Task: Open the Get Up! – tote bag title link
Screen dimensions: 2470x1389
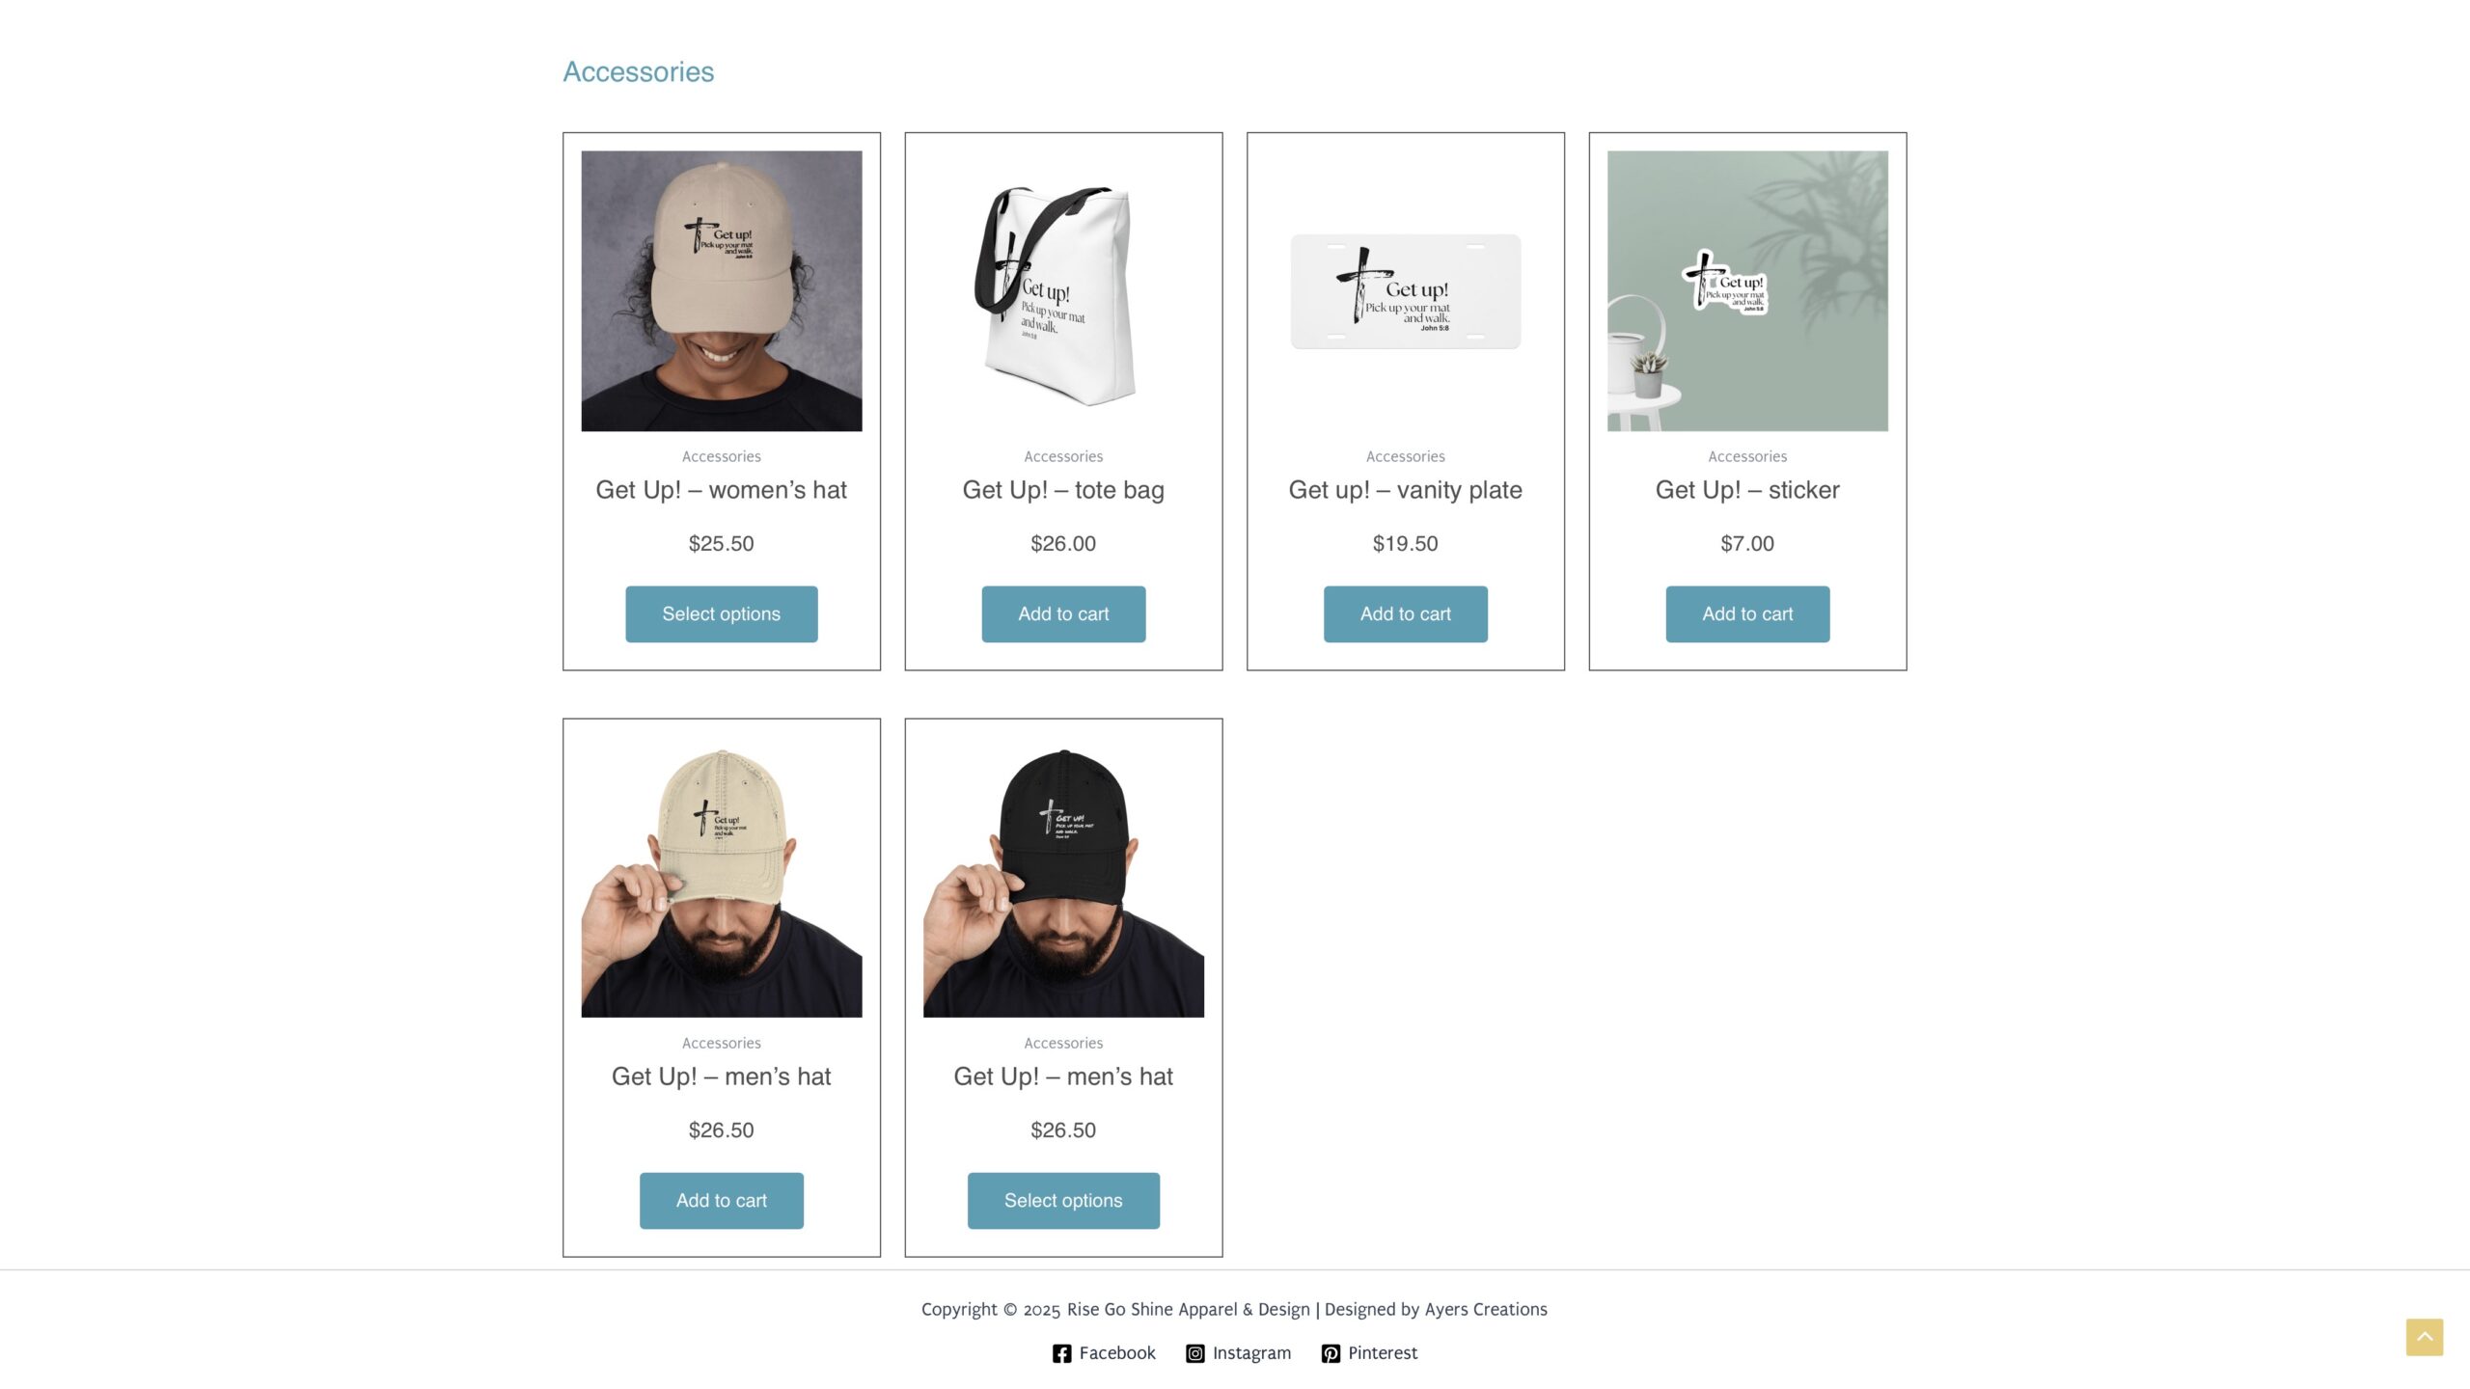Action: click(1063, 490)
